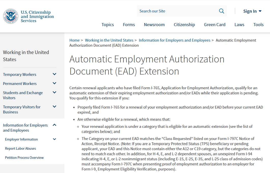Expand Temporary Visitors for Business section

pyautogui.click(x=54, y=107)
